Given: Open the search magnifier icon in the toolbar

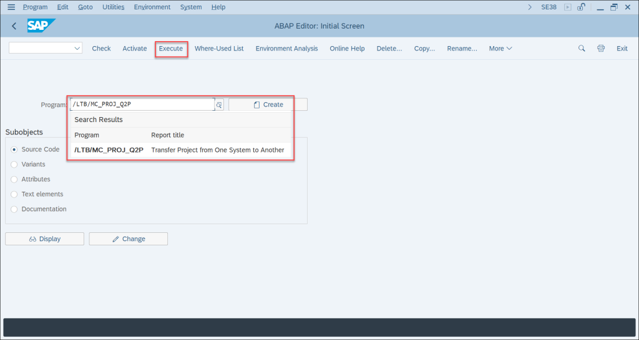Looking at the screenshot, I should [x=582, y=49].
